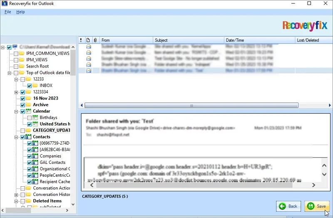Image resolution: width=333 pixels, height=218 pixels.
Task: Click the Calendar folder icon
Action: (28, 111)
